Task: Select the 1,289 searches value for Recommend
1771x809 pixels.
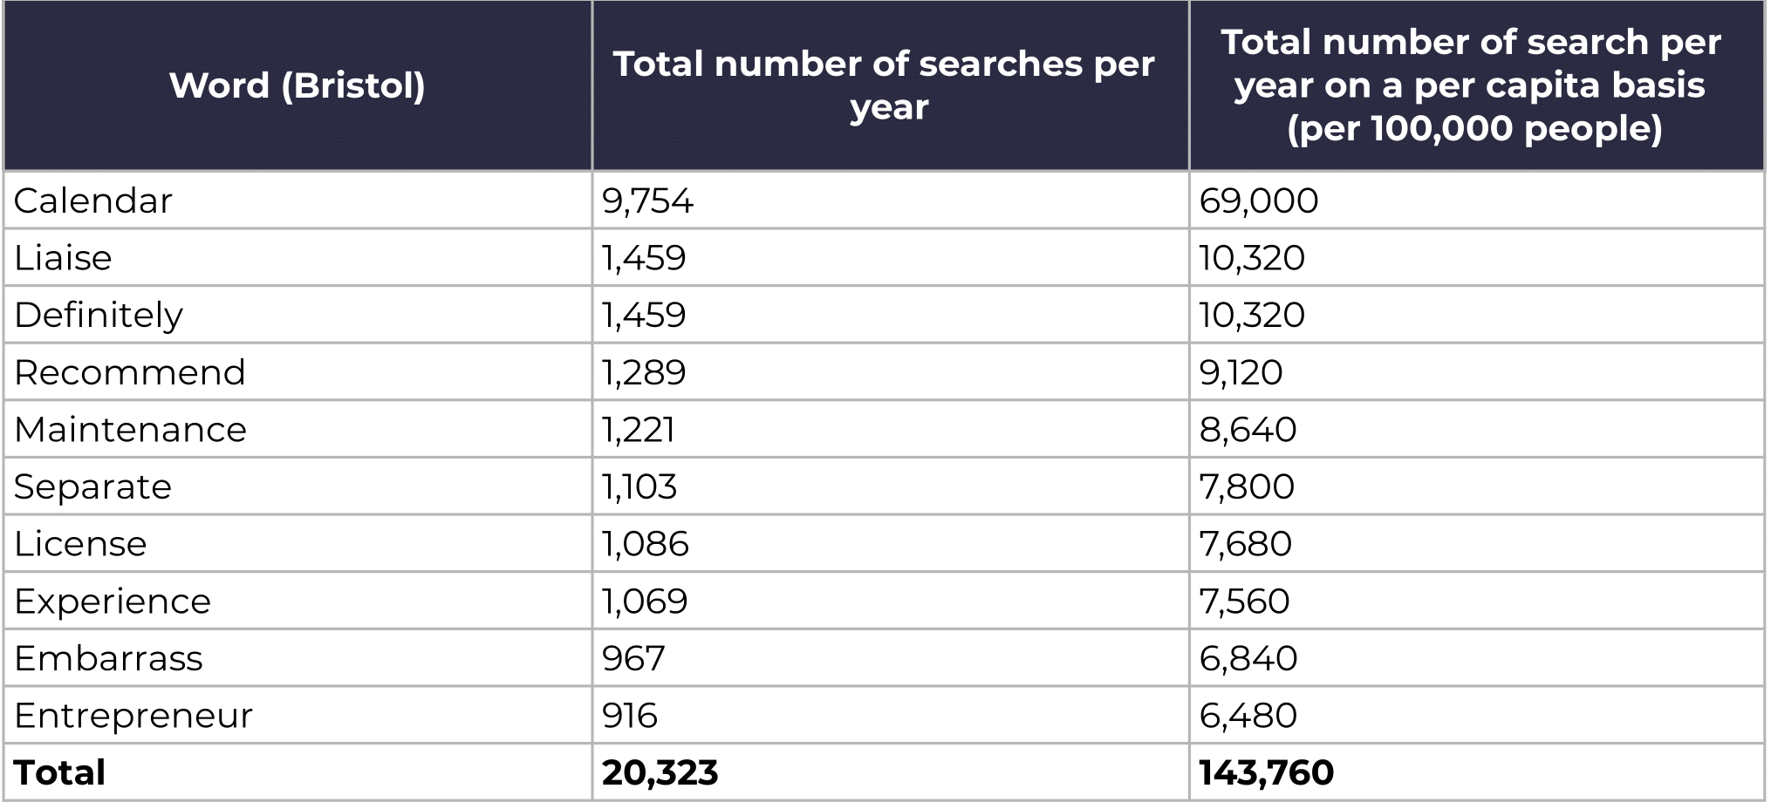Action: (x=644, y=372)
